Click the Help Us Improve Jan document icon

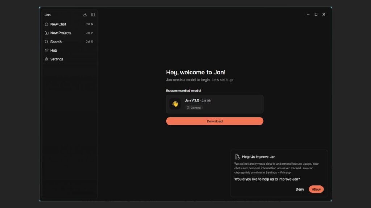click(x=237, y=157)
